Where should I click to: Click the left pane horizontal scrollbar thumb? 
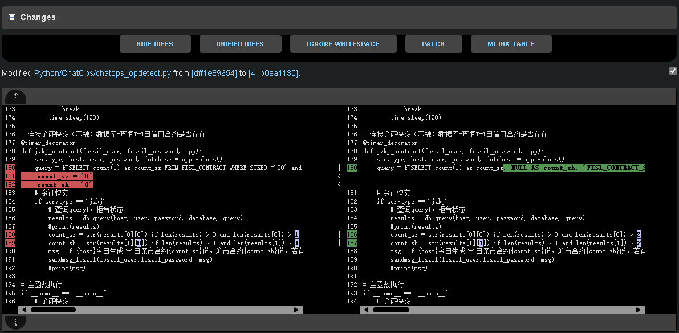53,310
